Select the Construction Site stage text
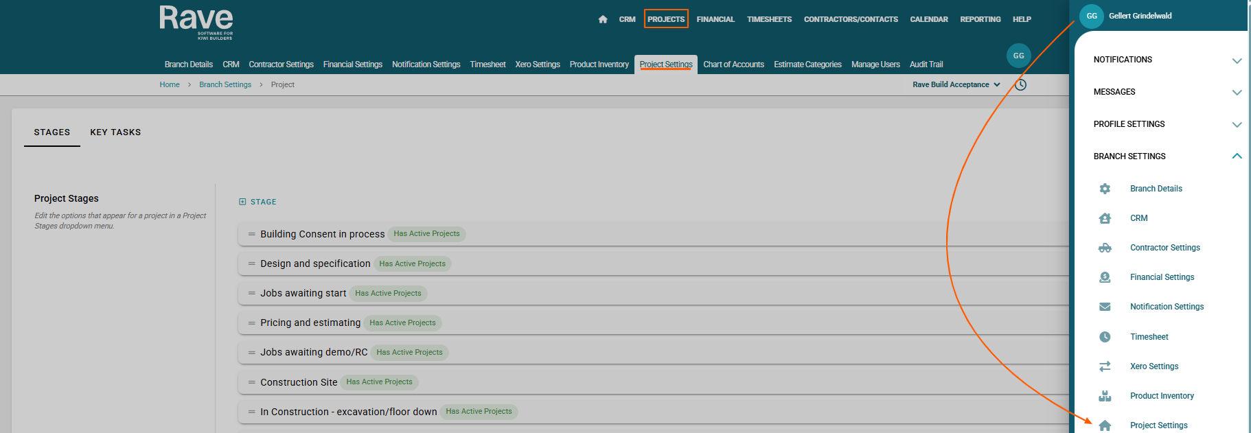The height and width of the screenshot is (433, 1251). [x=299, y=382]
